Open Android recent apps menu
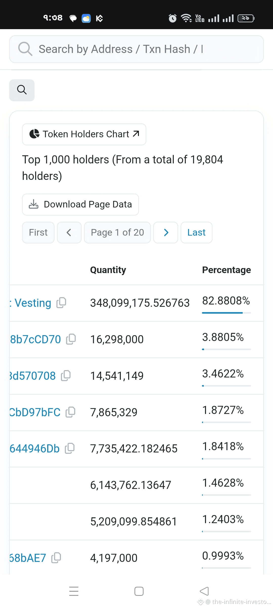273x608 pixels. pos(74,591)
